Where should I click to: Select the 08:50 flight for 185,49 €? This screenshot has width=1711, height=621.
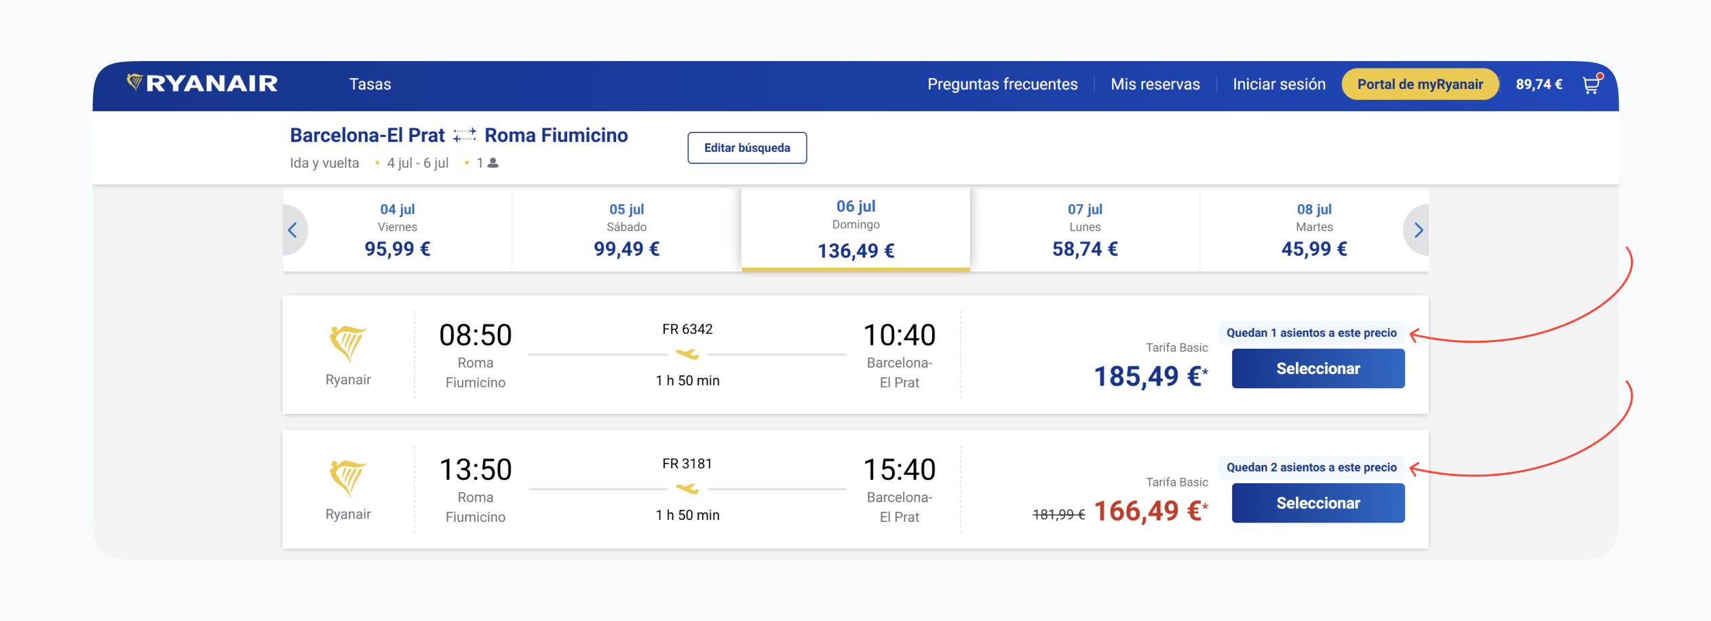(1318, 369)
